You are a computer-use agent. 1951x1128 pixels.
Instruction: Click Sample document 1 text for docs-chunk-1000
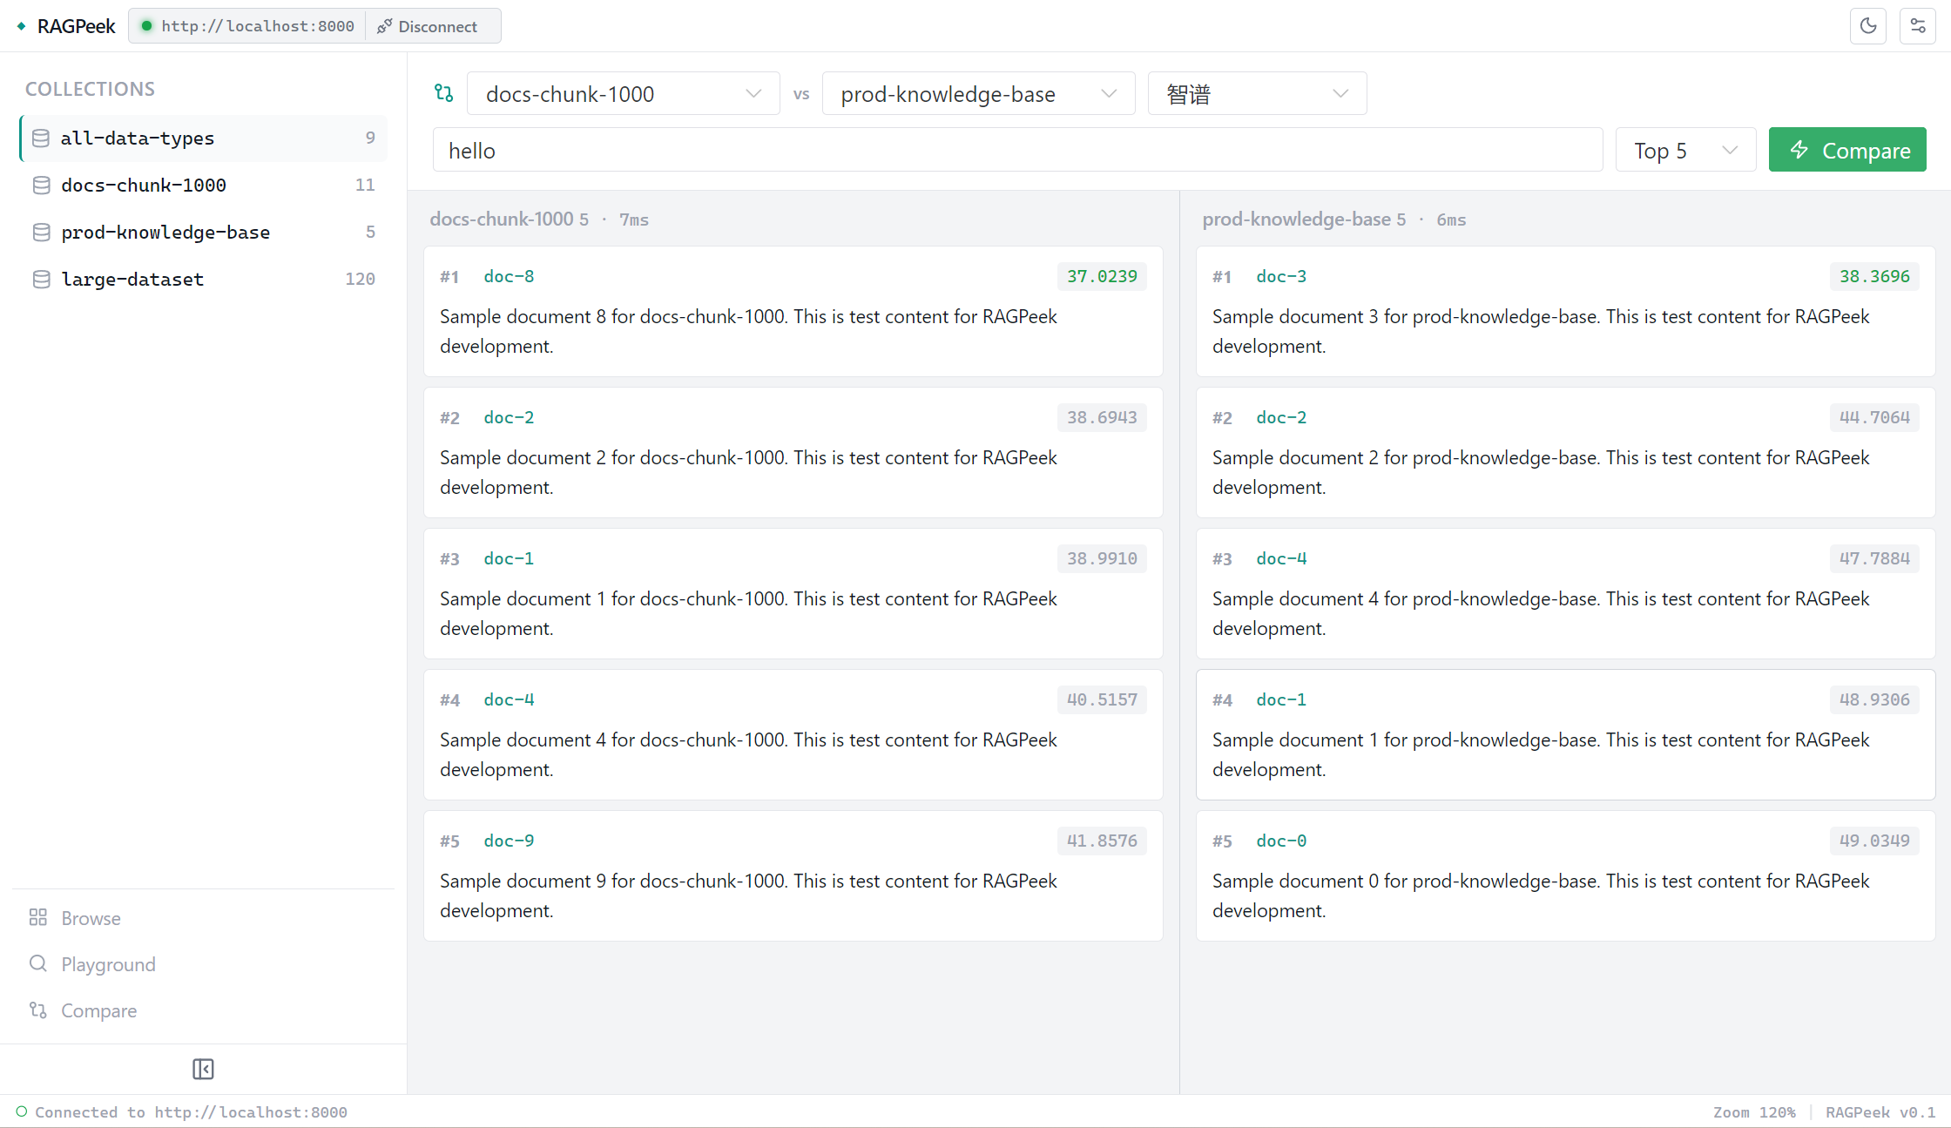[x=748, y=613]
